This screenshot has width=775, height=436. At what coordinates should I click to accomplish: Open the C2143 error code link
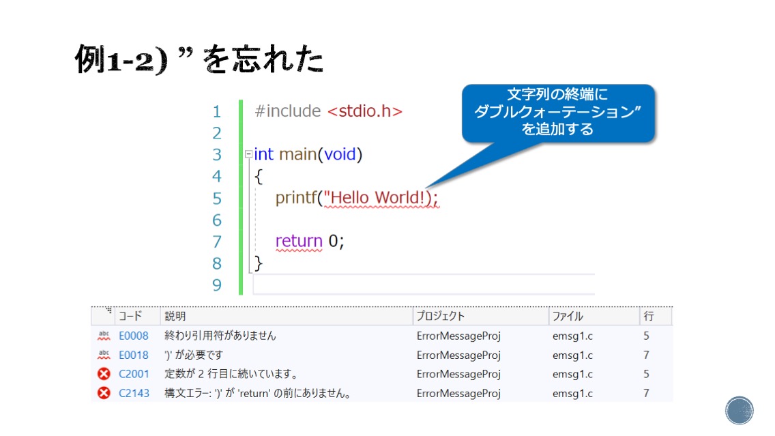[134, 394]
